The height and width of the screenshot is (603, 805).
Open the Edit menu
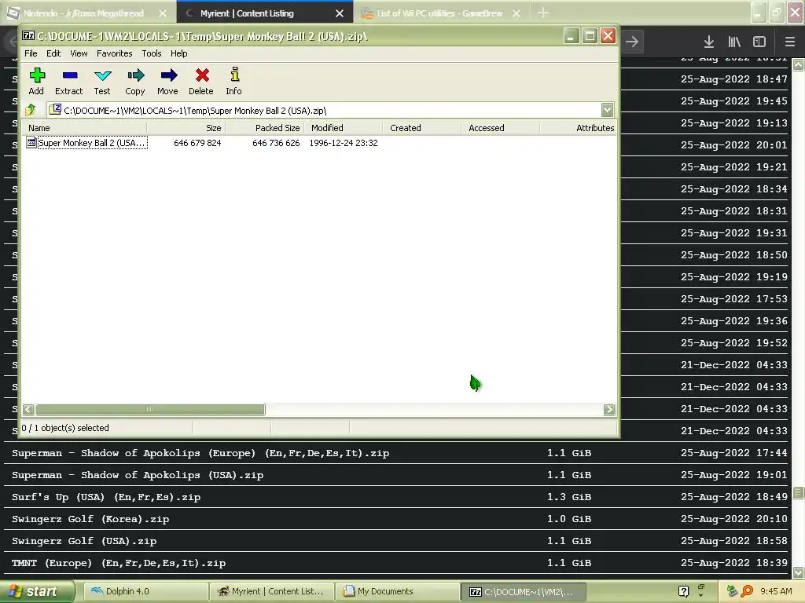53,53
